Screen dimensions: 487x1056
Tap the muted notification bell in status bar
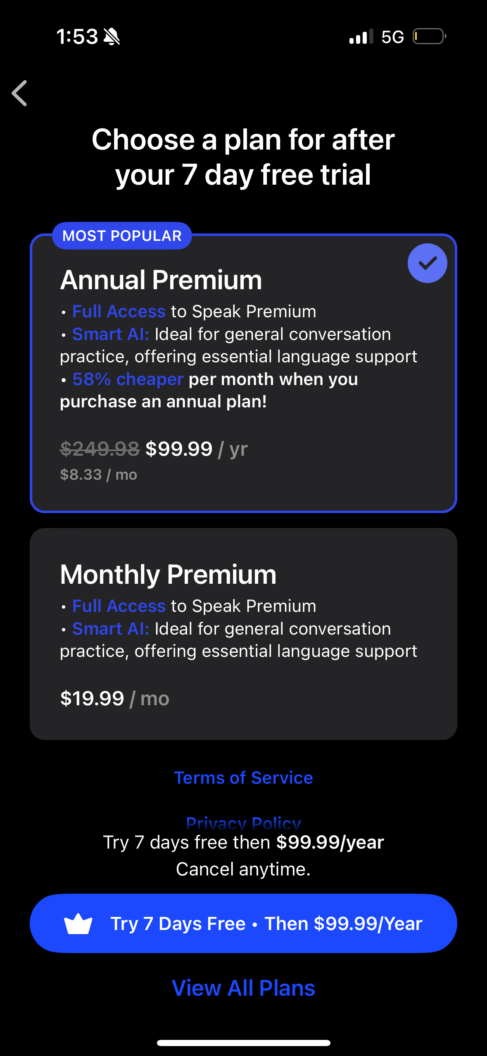pyautogui.click(x=111, y=36)
